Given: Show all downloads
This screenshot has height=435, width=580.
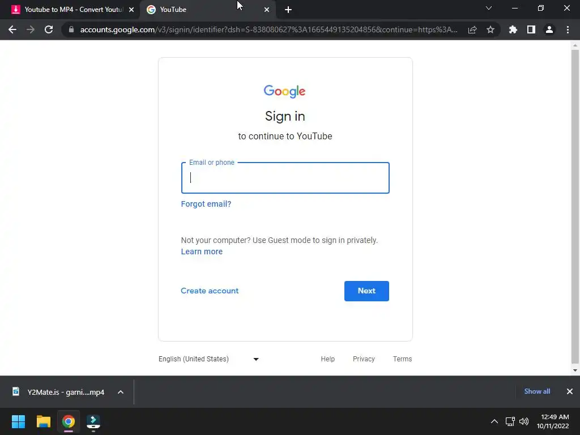Looking at the screenshot, I should (537, 391).
